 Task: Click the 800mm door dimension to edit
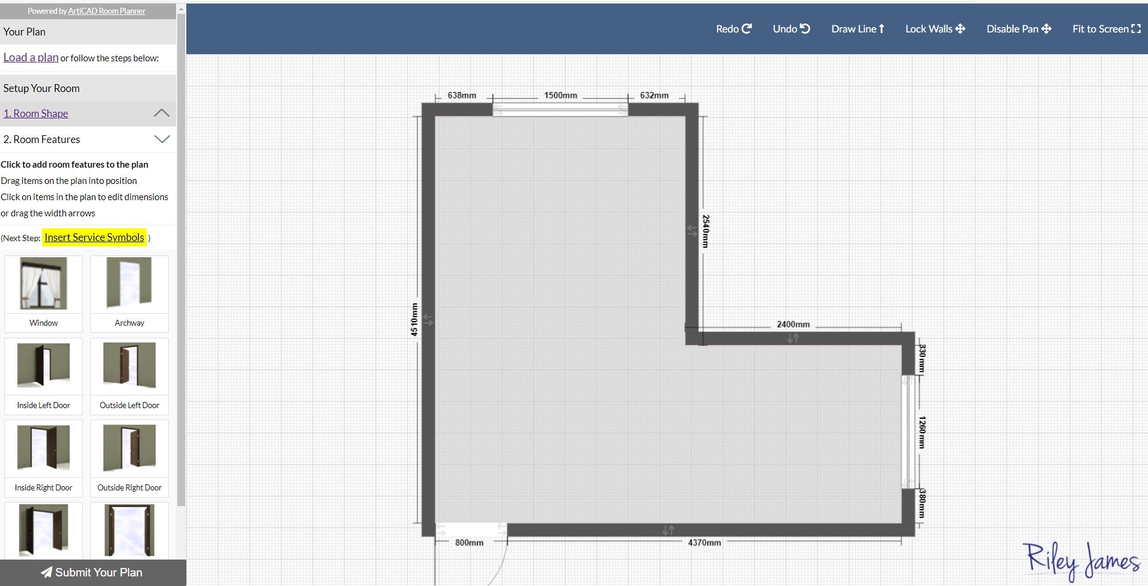pos(469,542)
